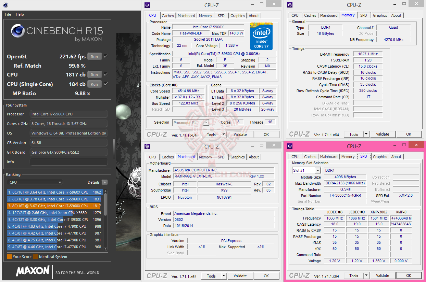Click the orange Your Score legend swatch
Viewport: 426px width, 282px height.
pyautogui.click(x=9, y=257)
